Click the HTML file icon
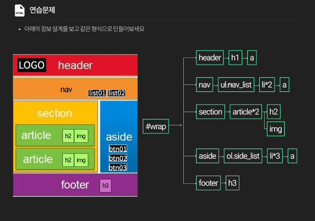Viewport: 315px width, 221px height. (x=20, y=10)
